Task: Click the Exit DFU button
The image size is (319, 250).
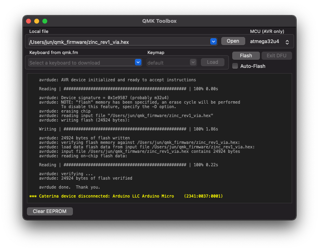Action: [277, 56]
